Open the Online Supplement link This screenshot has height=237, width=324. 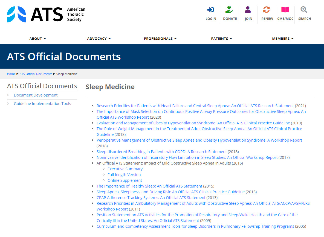(125, 180)
